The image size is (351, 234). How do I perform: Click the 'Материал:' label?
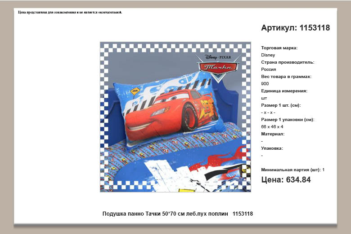coord(273,134)
